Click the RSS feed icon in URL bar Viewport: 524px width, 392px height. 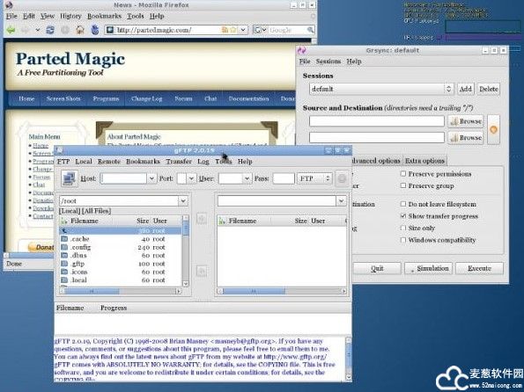(225, 30)
